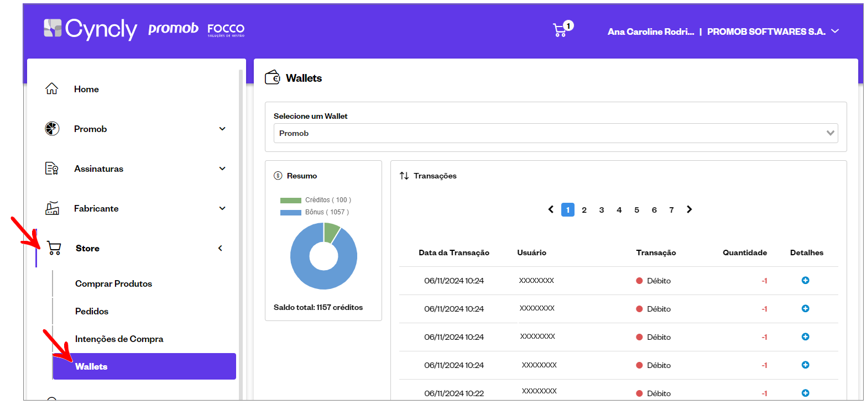Viewport: 867px width, 405px height.
Task: Click the Fabricante factory icon
Action: point(51,208)
